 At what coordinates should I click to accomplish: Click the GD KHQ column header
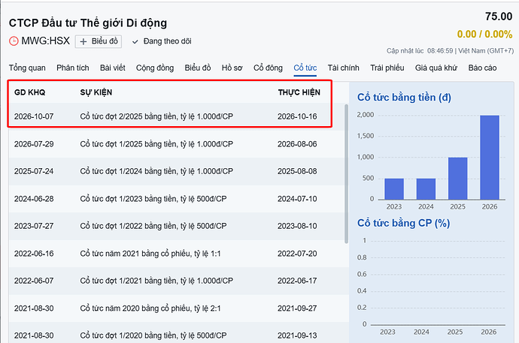pyautogui.click(x=30, y=92)
